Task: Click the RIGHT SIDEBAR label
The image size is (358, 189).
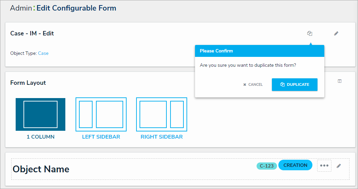Action: click(162, 137)
